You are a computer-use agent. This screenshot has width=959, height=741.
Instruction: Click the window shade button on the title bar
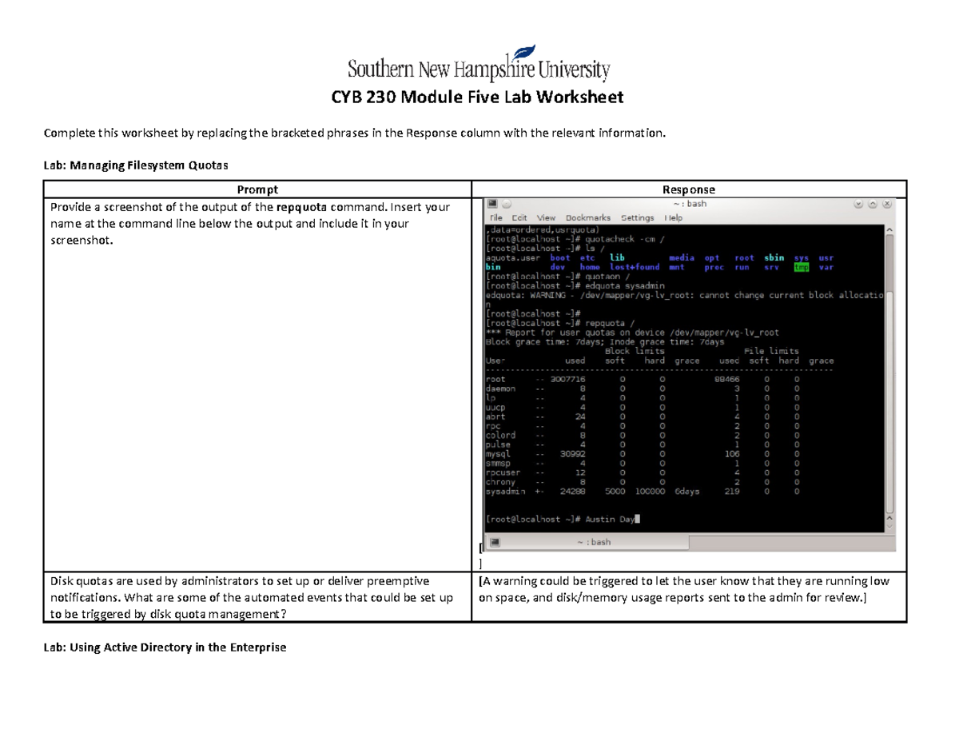(873, 204)
